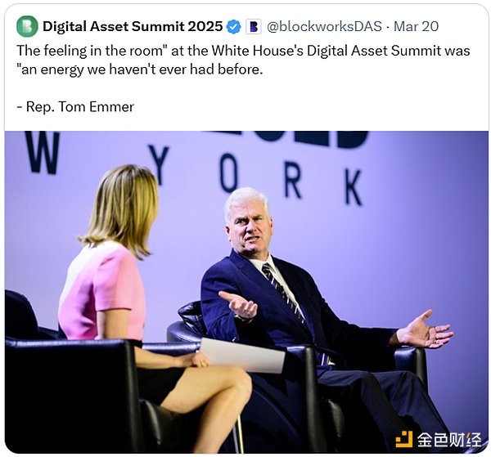Open the @blockworksDAS handle link
This screenshot has width=491, height=457.
[x=324, y=27]
